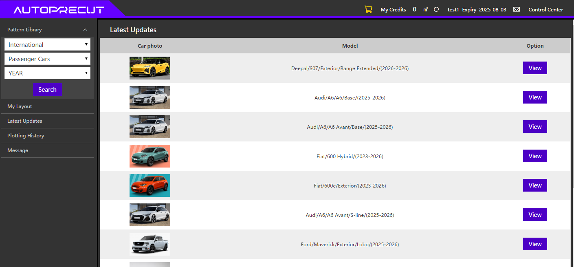Open My Layout in sidebar
574x267 pixels.
(x=47, y=106)
